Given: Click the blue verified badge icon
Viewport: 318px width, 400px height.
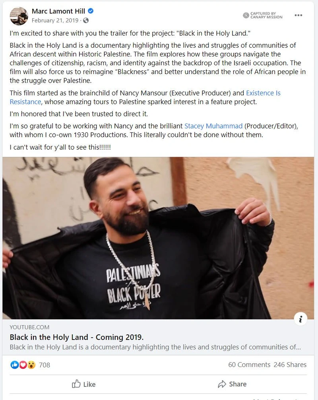Looking at the screenshot, I should [x=91, y=11].
